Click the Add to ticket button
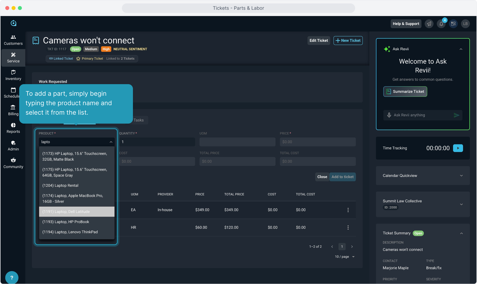The width and height of the screenshot is (477, 284). [x=342, y=177]
